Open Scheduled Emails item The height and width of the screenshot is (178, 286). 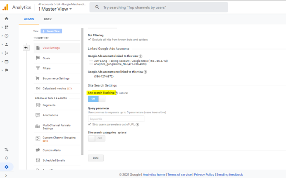pyautogui.click(x=57, y=160)
